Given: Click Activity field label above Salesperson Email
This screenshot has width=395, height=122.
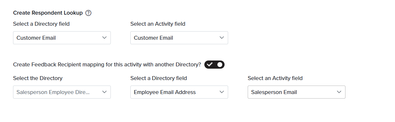Looking at the screenshot, I should pos(275,78).
